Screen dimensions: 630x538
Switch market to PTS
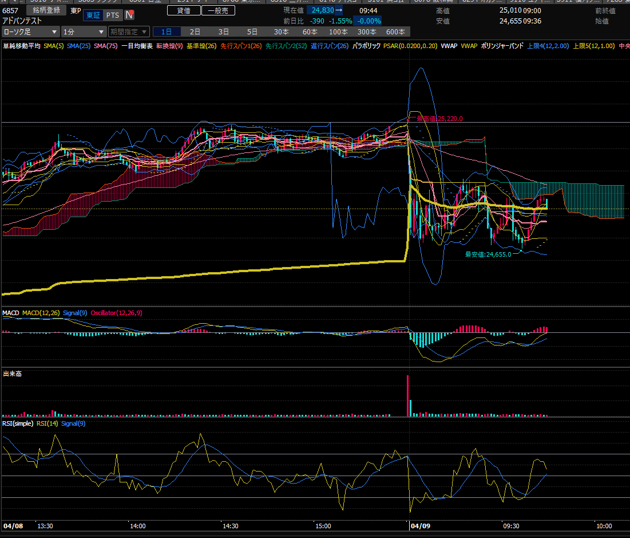point(113,15)
